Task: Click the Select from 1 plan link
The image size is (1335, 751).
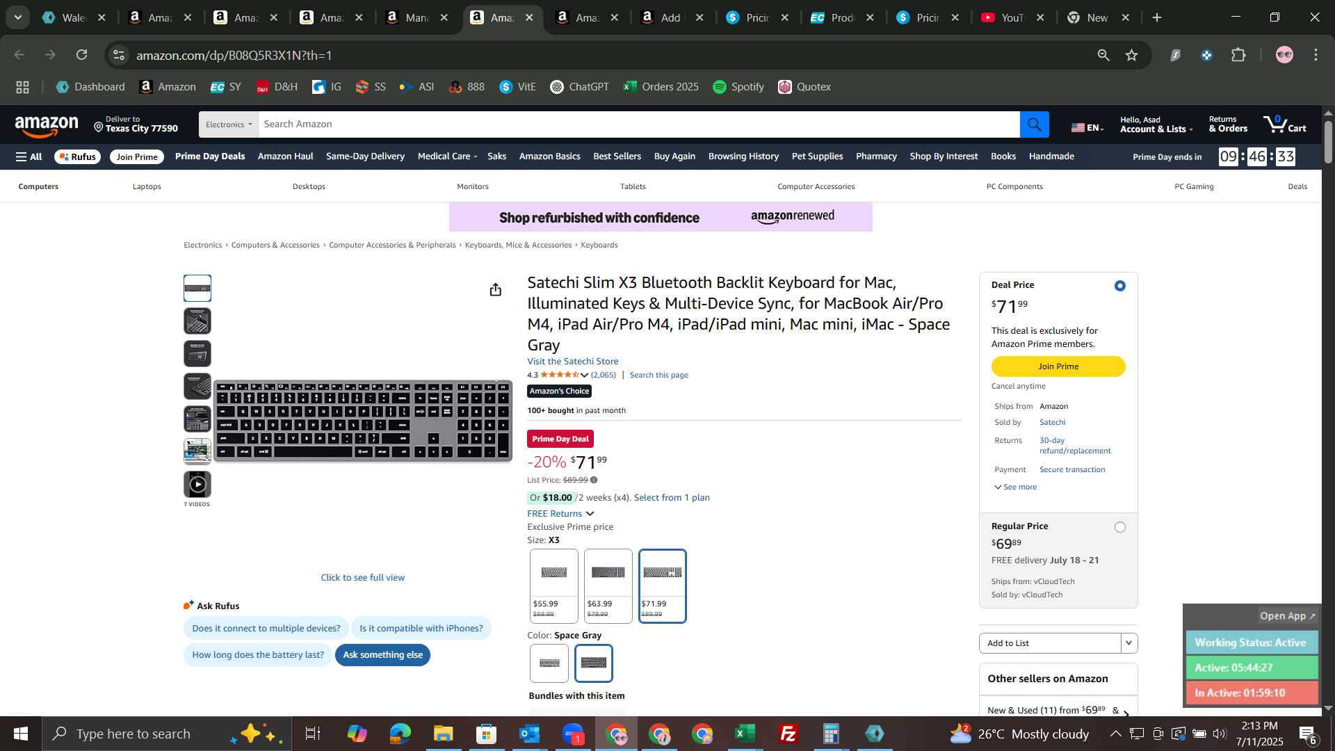Action: [x=672, y=497]
